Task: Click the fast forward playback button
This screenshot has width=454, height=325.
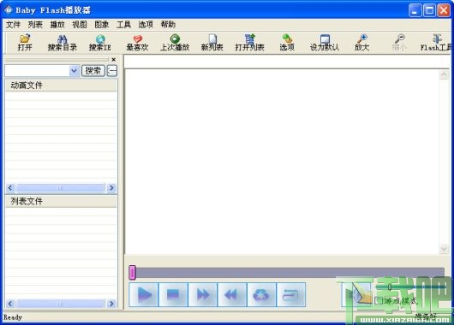Action: coord(203,295)
